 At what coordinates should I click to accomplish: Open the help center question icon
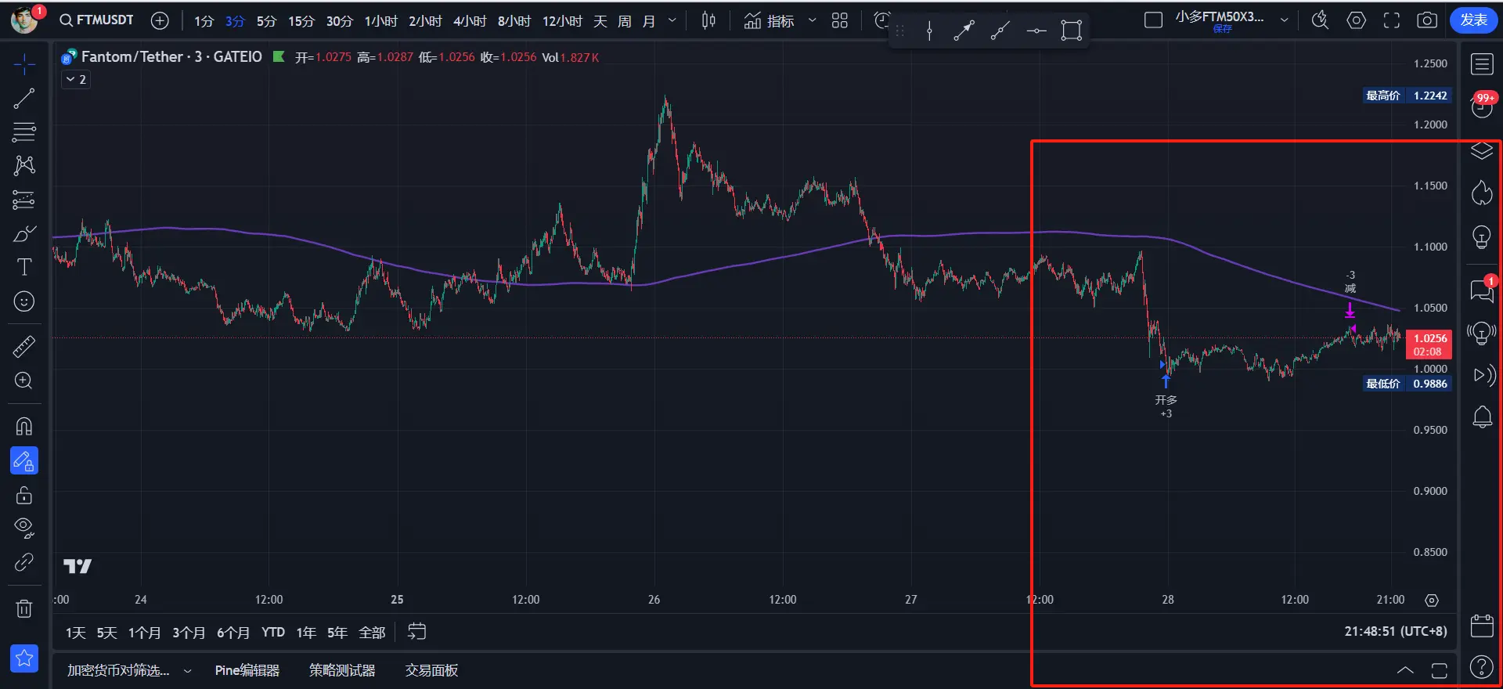1482,667
